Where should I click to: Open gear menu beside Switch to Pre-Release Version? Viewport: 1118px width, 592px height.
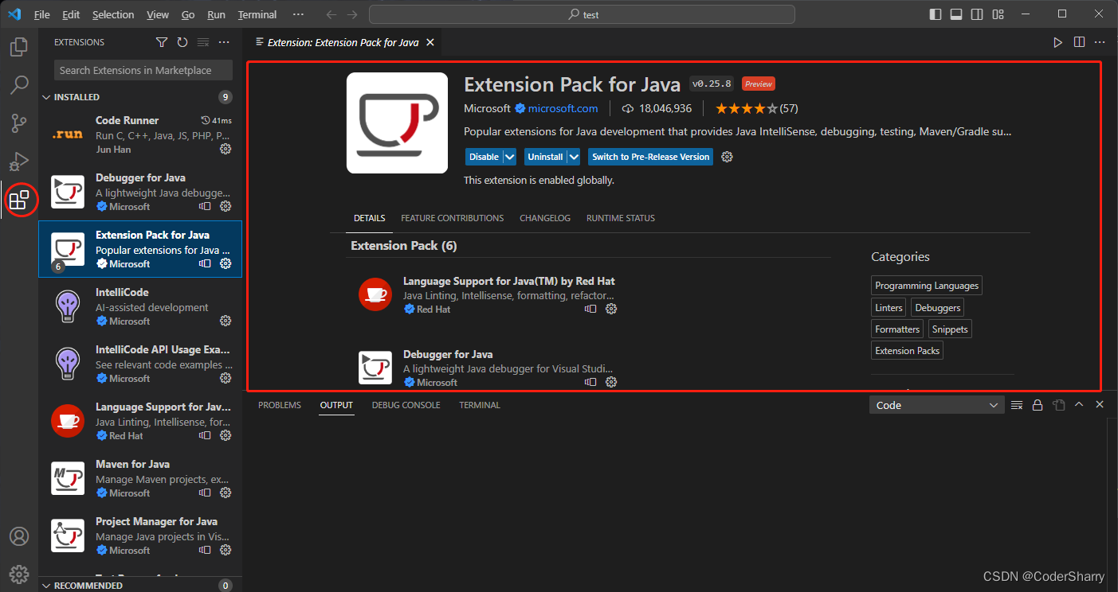[727, 157]
